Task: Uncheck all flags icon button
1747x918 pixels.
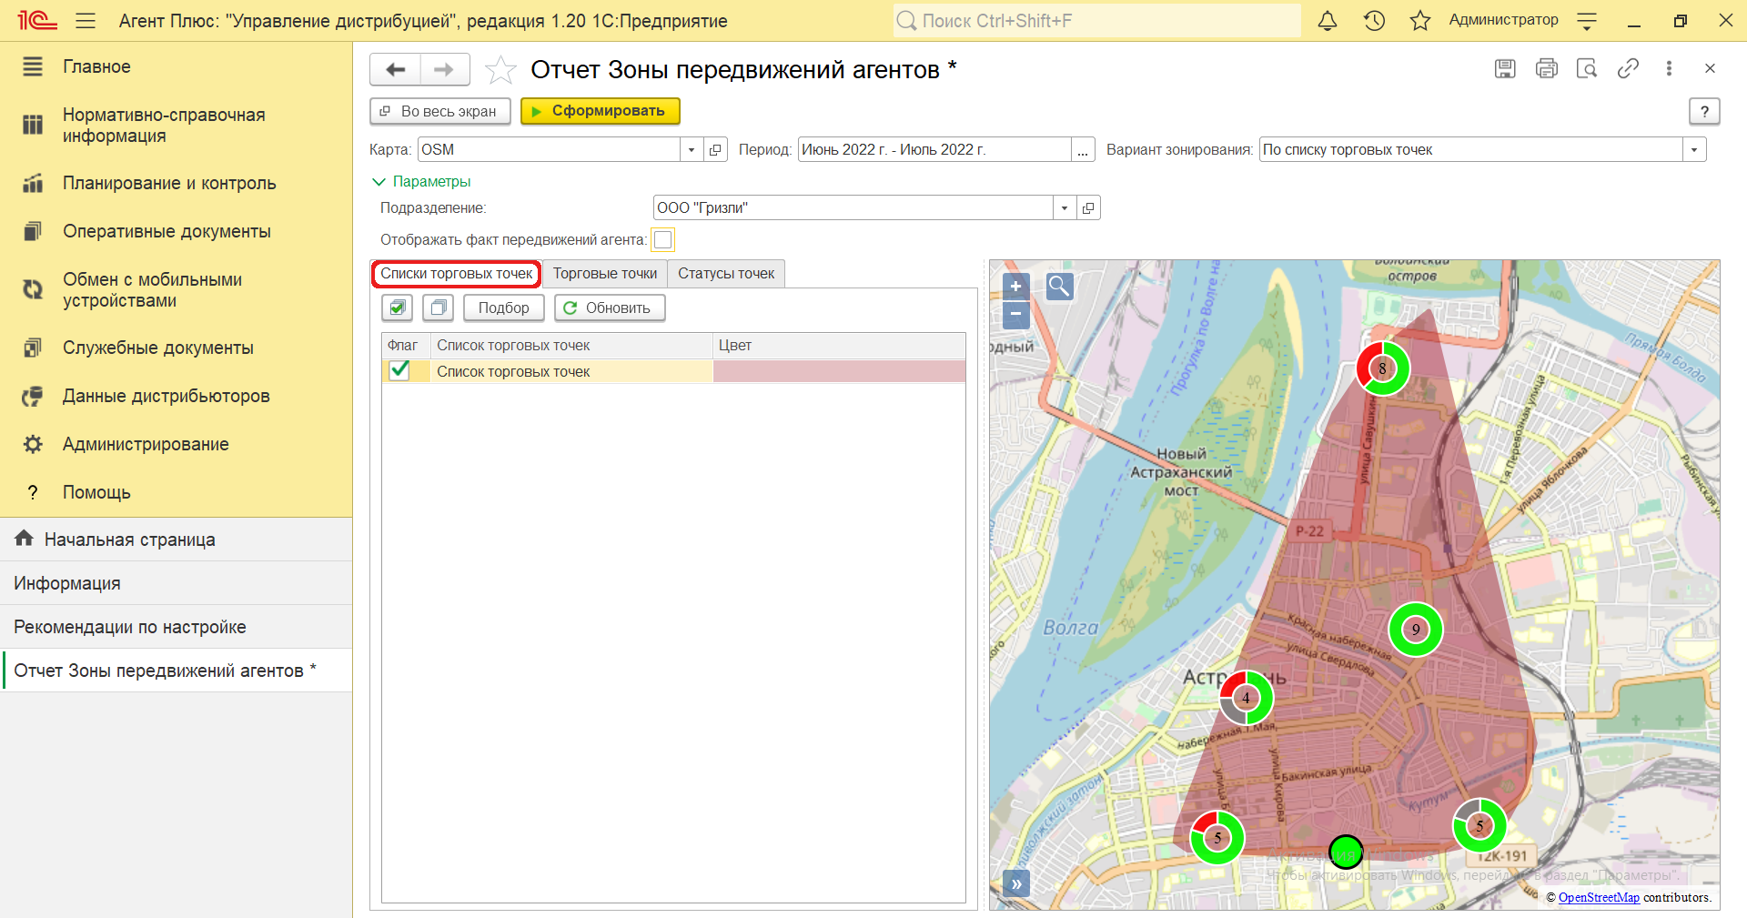Action: [x=438, y=308]
